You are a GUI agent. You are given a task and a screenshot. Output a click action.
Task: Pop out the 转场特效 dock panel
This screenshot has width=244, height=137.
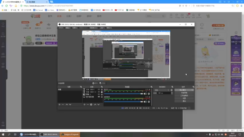coord(172,87)
